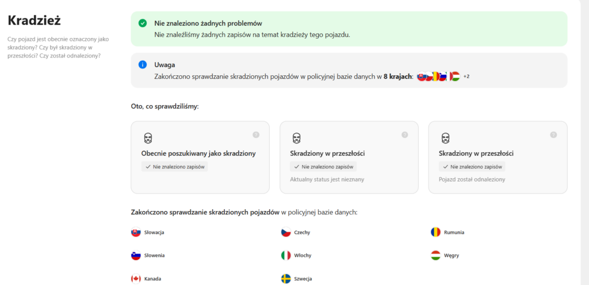This screenshot has height=285, width=589.
Task: Expand the +2 more countries indicator
Action: click(466, 76)
